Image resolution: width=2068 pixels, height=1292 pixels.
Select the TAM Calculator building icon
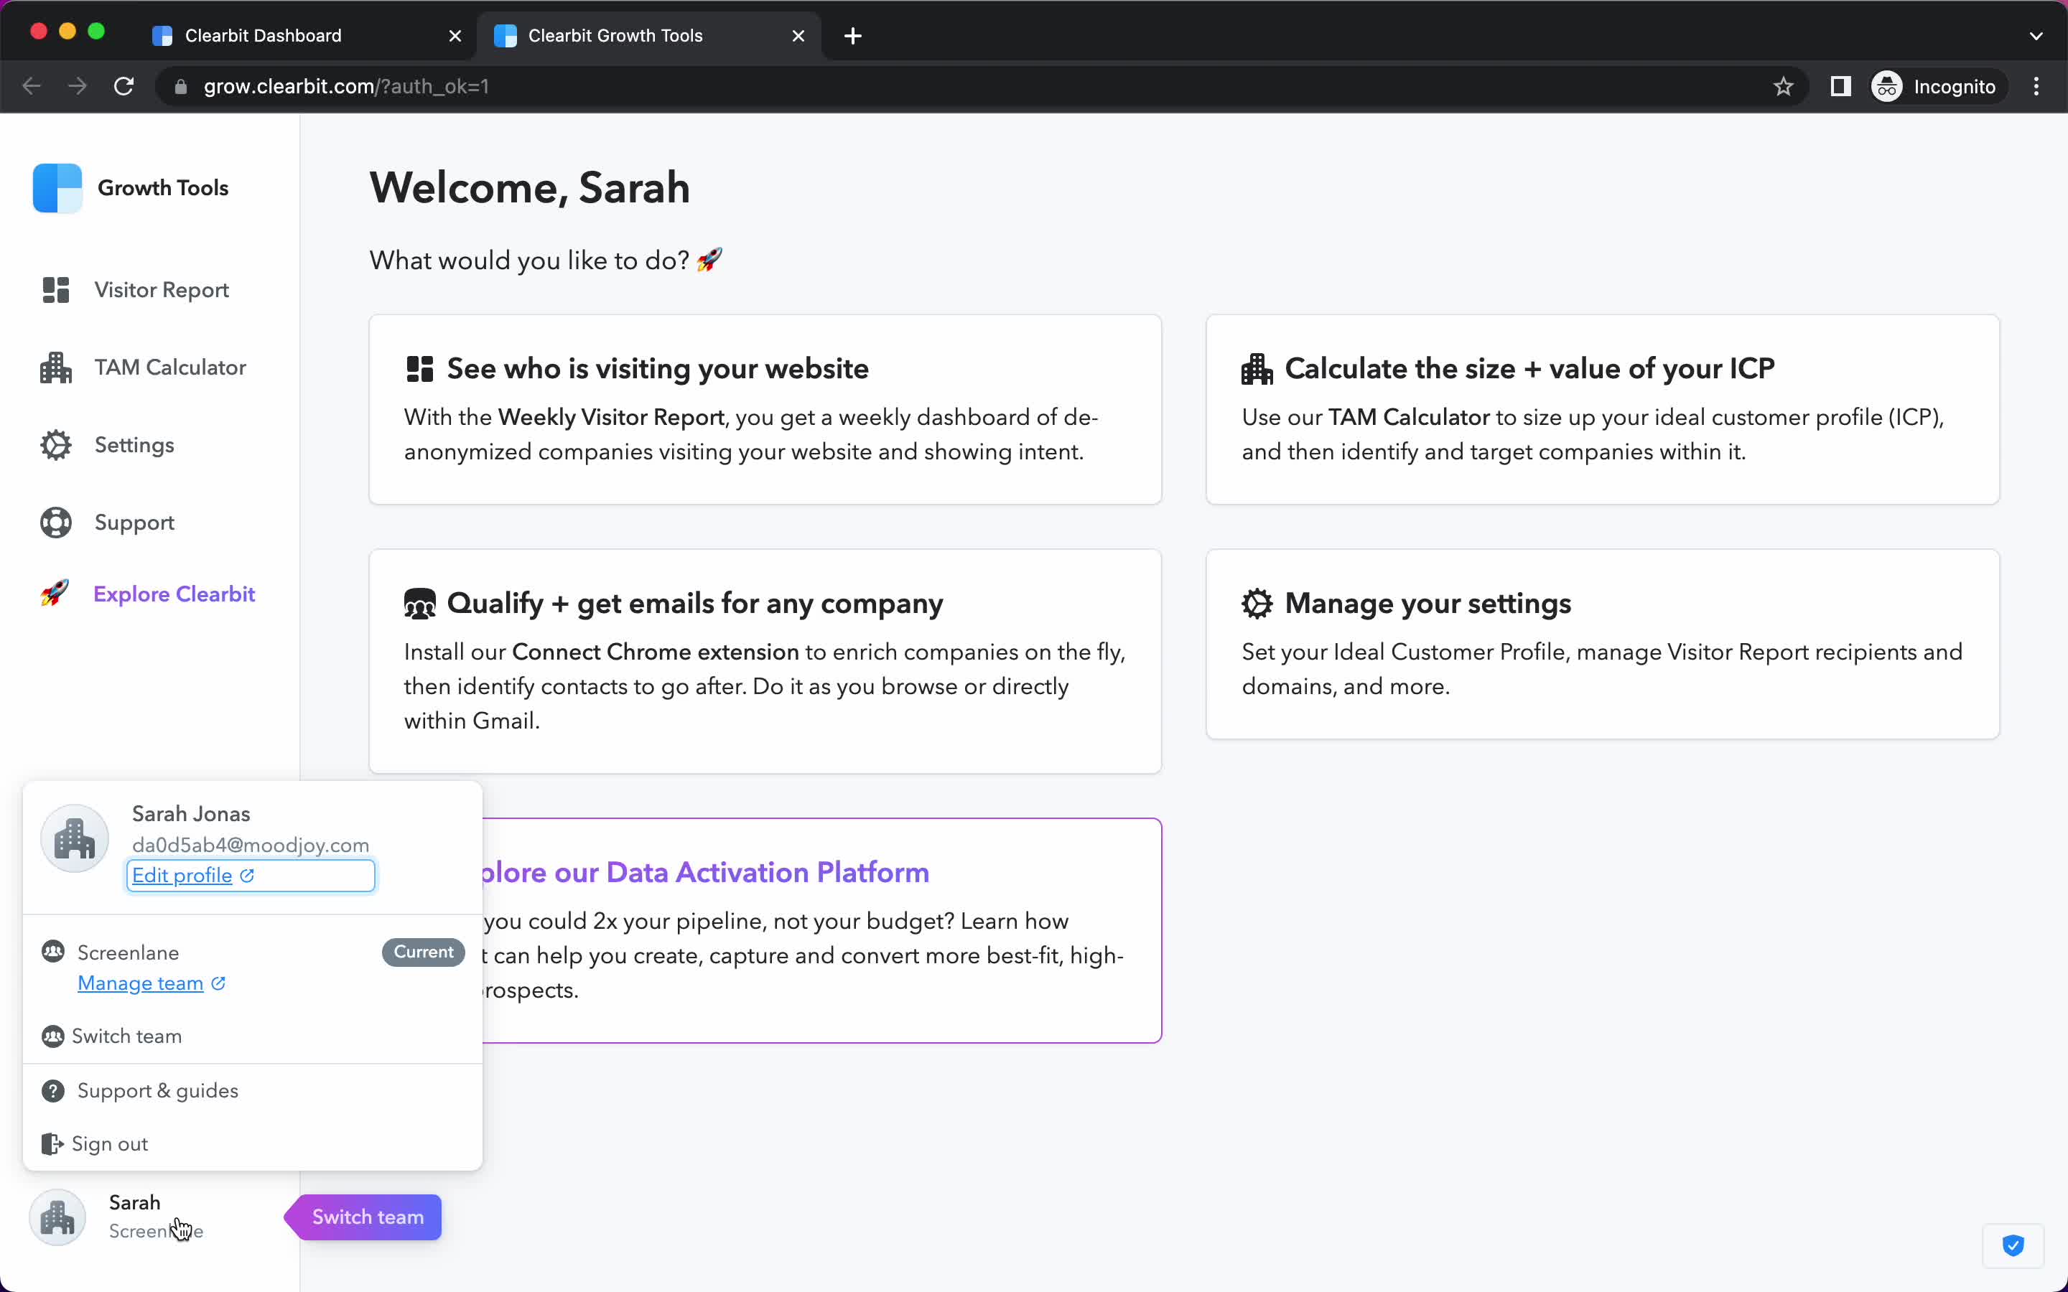point(55,368)
